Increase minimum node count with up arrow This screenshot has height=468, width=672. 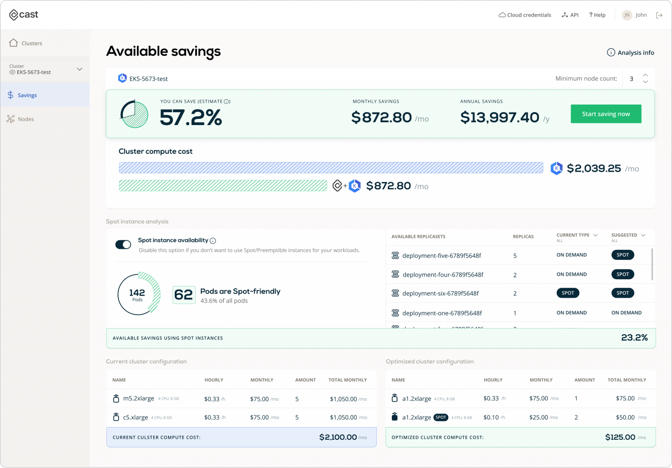click(645, 75)
